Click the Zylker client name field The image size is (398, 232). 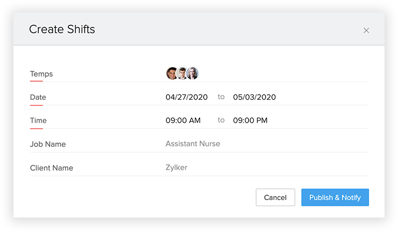tap(176, 167)
